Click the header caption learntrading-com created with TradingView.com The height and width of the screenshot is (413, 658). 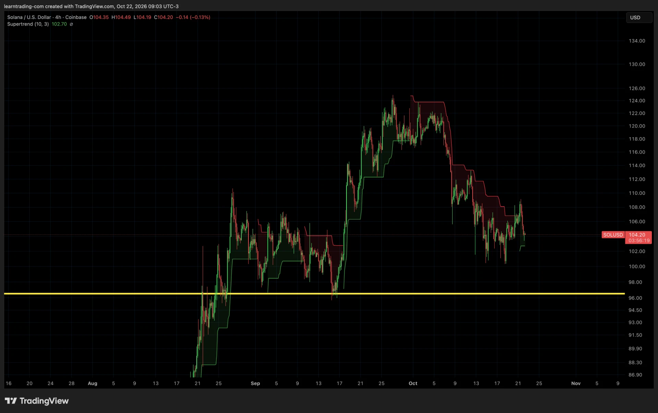pos(59,6)
